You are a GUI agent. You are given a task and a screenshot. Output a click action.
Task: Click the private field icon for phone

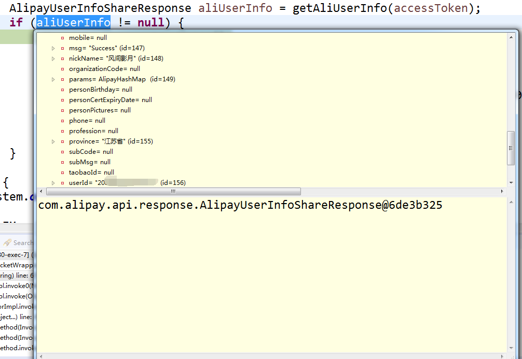click(x=63, y=121)
